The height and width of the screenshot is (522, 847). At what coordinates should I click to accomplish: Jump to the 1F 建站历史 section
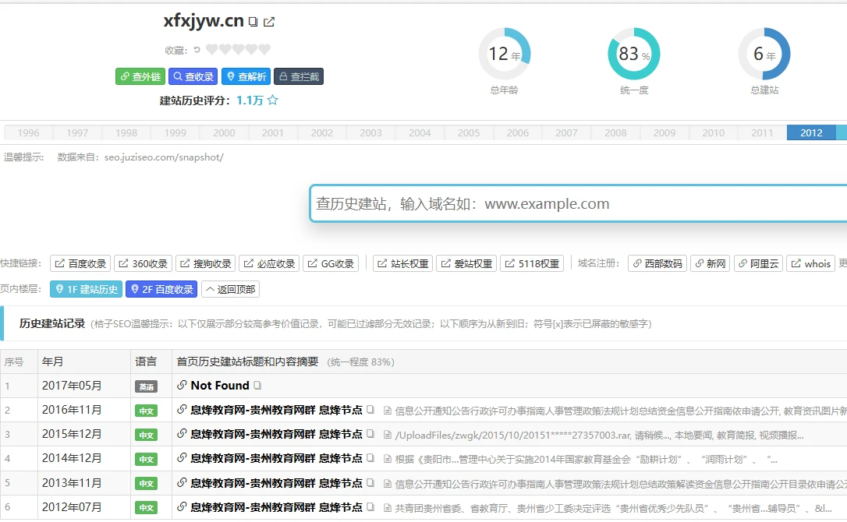86,289
